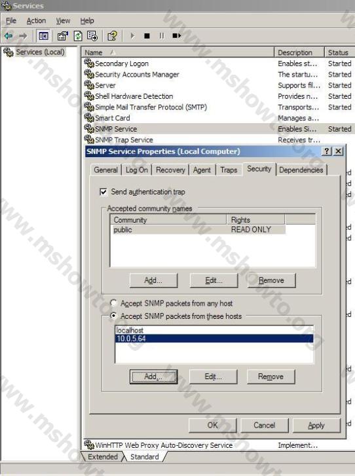Toggle the console tree show/hide icon

(44, 36)
